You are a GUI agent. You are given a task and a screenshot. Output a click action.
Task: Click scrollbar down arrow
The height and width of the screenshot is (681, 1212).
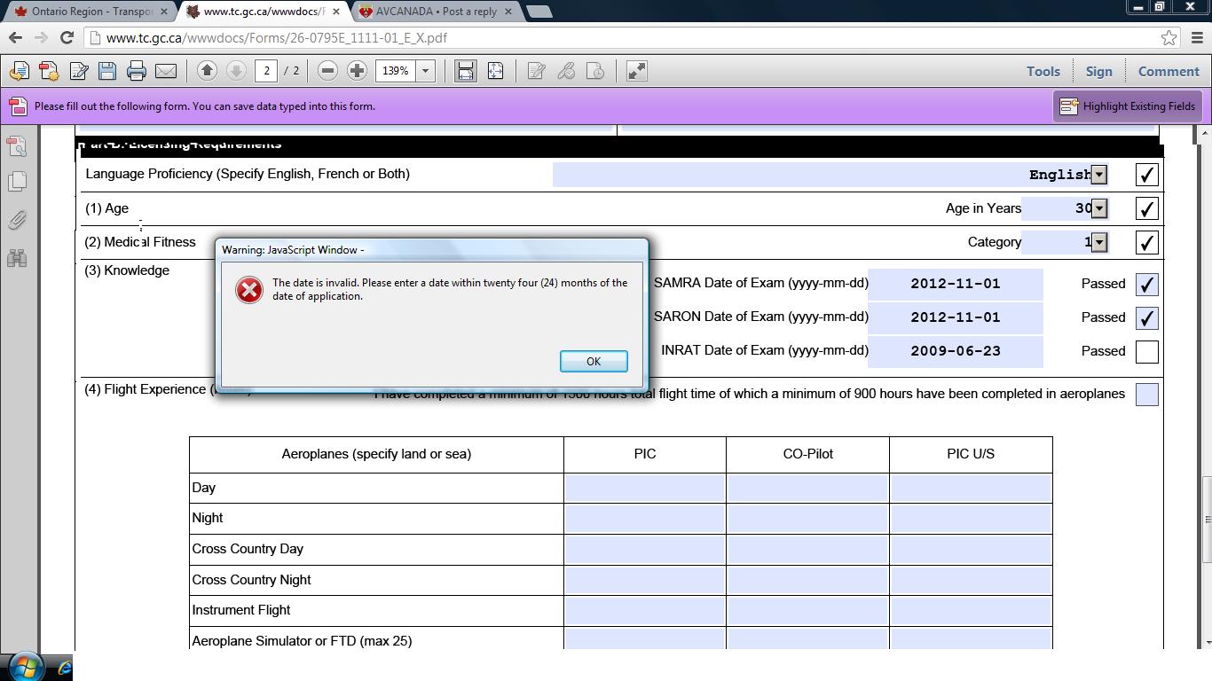click(1207, 642)
